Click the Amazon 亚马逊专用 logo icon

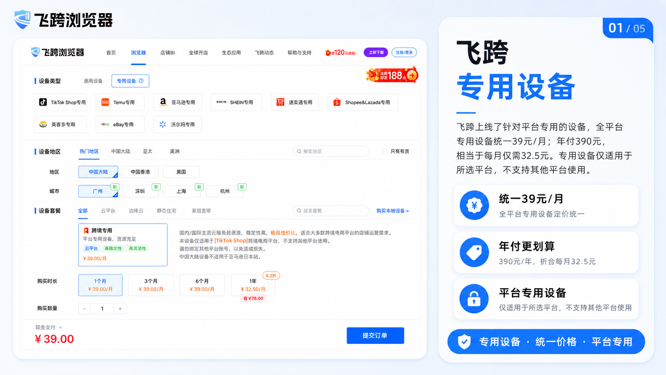pos(163,102)
